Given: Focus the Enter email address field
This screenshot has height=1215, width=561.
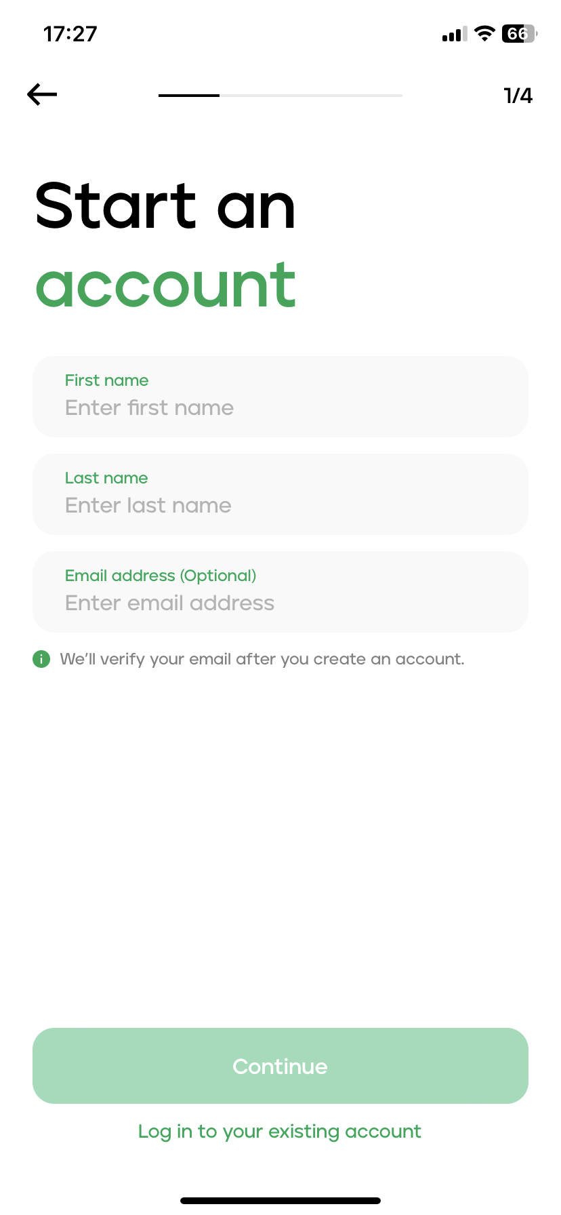Looking at the screenshot, I should tap(280, 603).
